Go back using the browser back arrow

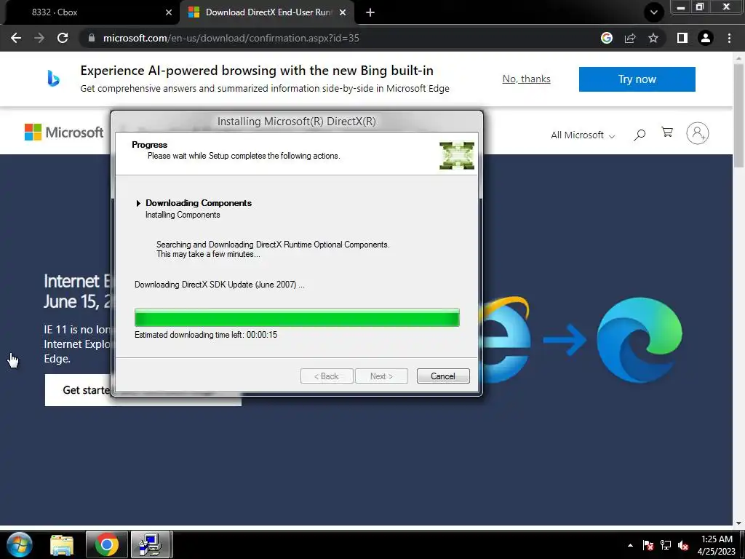pyautogui.click(x=16, y=38)
